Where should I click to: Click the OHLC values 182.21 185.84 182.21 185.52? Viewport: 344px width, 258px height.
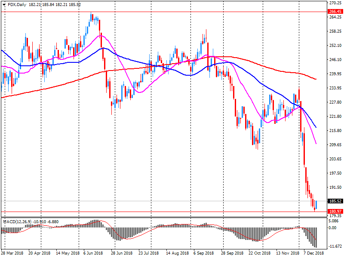55,5
